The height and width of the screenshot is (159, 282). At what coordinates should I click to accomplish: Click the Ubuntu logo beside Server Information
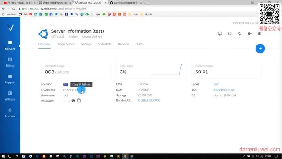[43, 34]
